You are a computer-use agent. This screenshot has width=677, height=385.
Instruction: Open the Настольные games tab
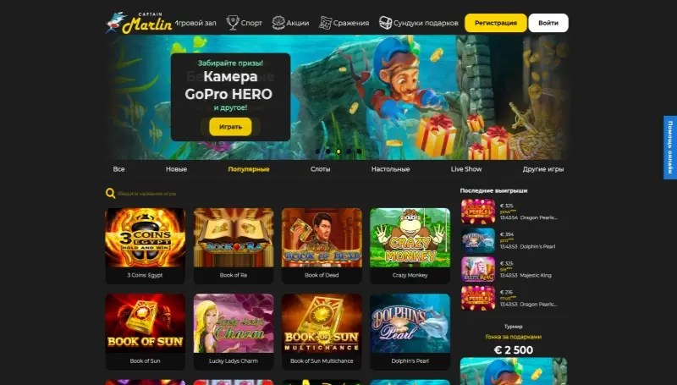pos(390,169)
